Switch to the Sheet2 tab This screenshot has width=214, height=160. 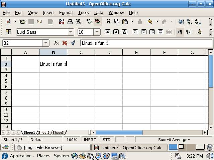coord(44,133)
